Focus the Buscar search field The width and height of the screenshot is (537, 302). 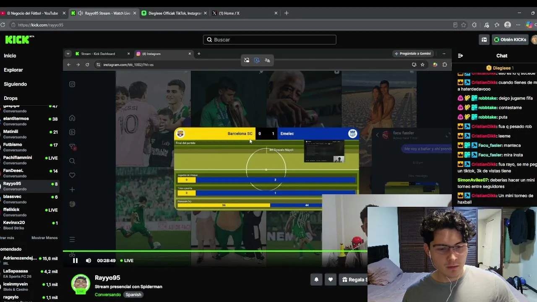(269, 39)
